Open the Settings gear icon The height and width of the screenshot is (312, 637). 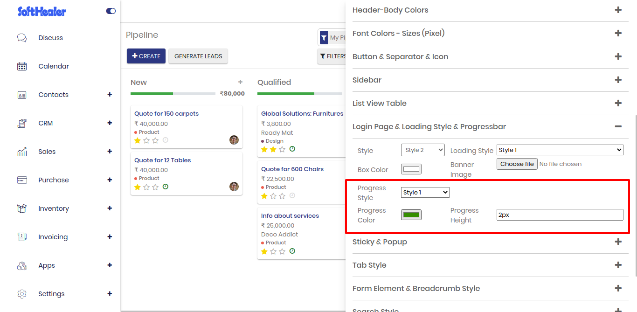tap(22, 294)
